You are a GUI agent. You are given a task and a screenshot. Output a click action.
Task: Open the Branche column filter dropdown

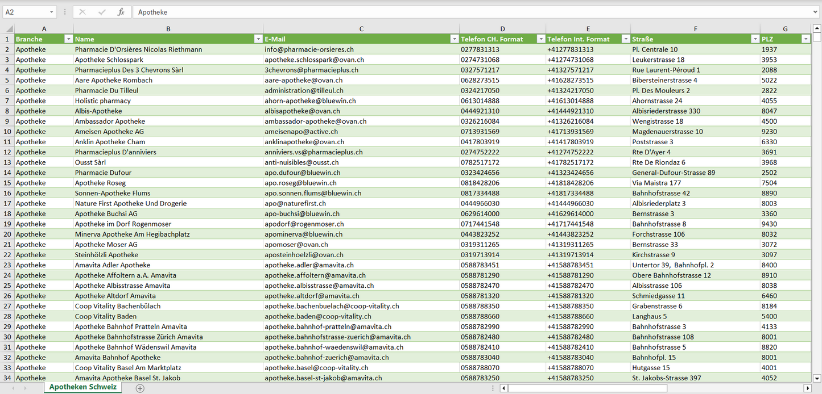pyautogui.click(x=68, y=39)
